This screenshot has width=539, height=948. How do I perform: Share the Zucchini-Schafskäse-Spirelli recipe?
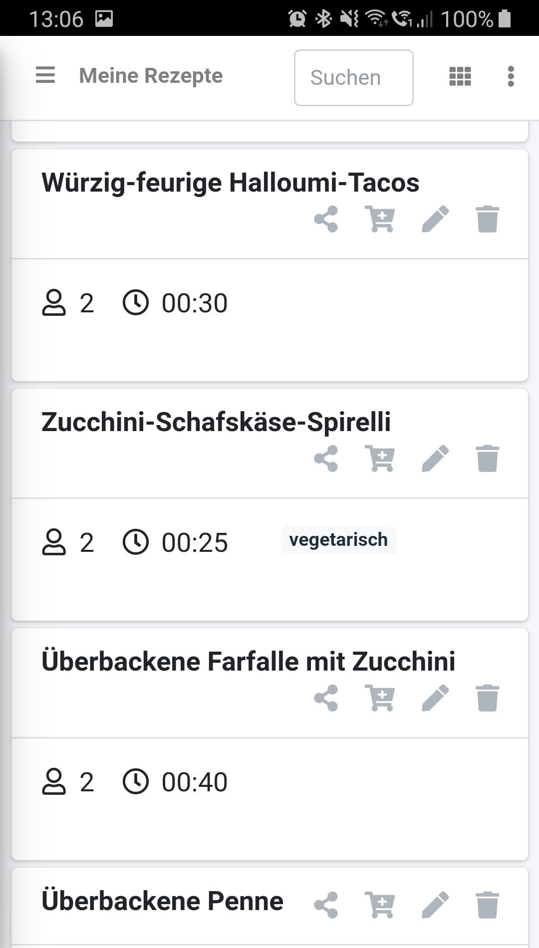[x=326, y=459]
